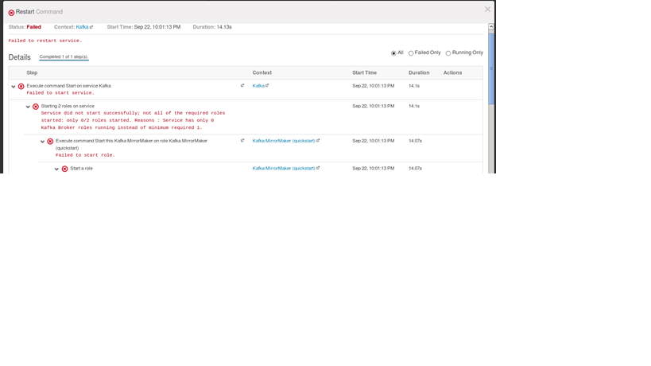Click external link icon beside the MirrorMaker link in the Start a role row
This screenshot has width=651, height=366.
[318, 168]
